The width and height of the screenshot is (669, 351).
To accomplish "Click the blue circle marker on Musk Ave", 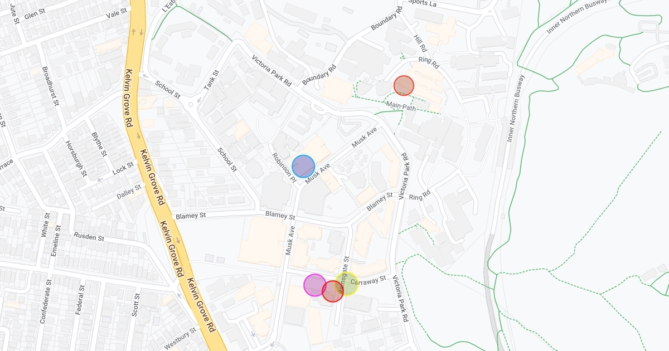I will click(303, 167).
